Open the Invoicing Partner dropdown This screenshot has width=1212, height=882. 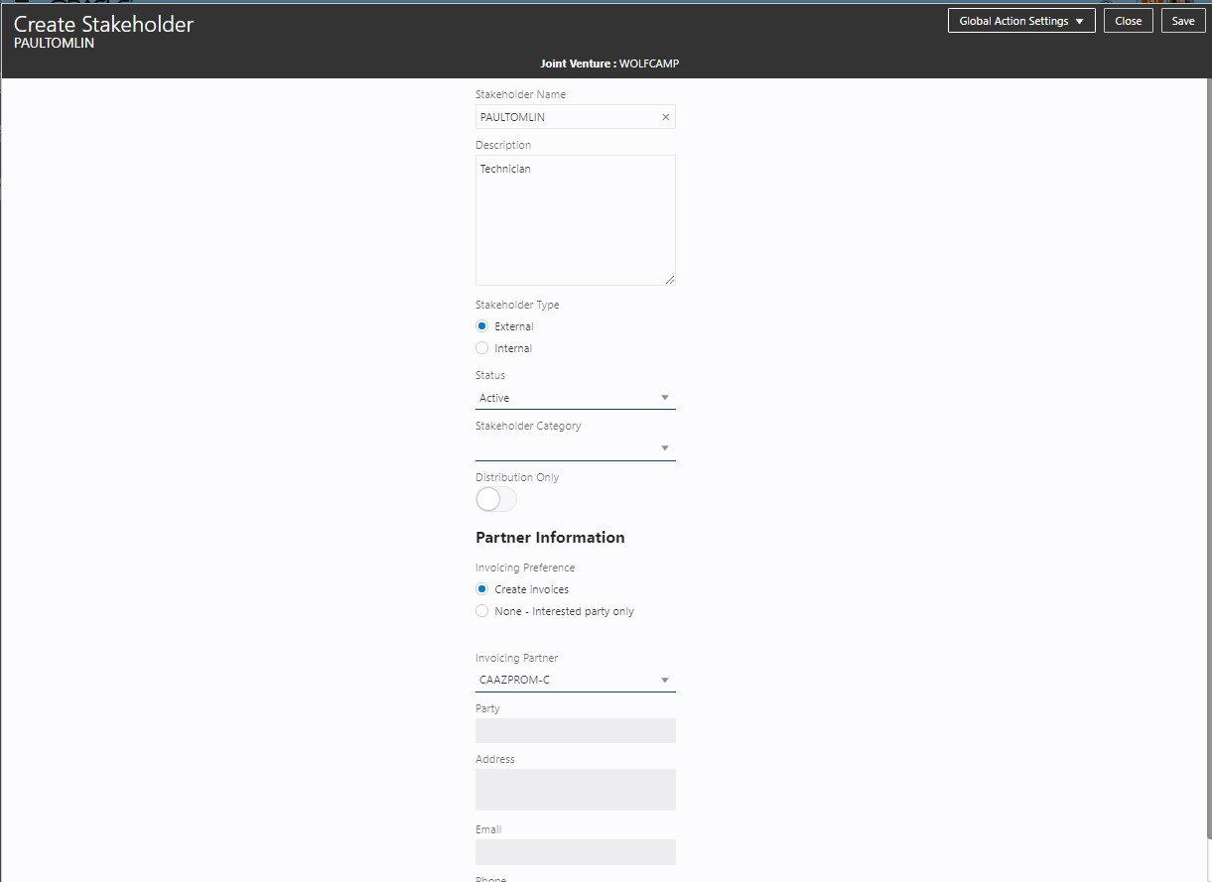pyautogui.click(x=665, y=681)
